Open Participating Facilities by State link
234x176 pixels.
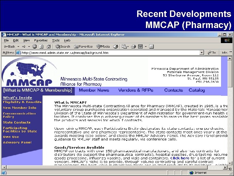[x=20, y=130]
